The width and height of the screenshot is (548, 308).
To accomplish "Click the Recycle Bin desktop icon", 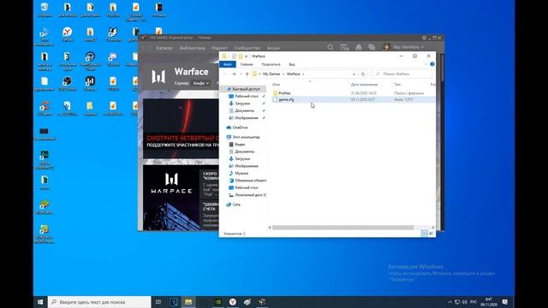I will (45, 9).
